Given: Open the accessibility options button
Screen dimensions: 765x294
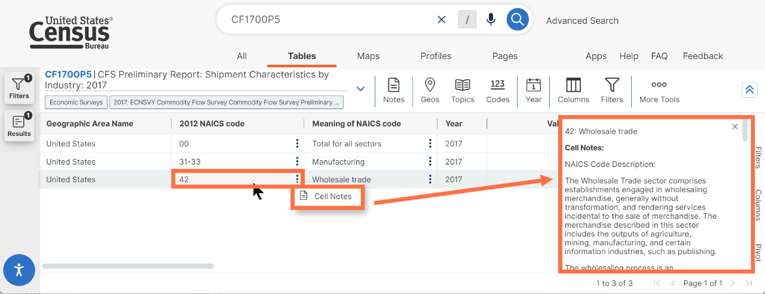Looking at the screenshot, I should click(x=19, y=270).
